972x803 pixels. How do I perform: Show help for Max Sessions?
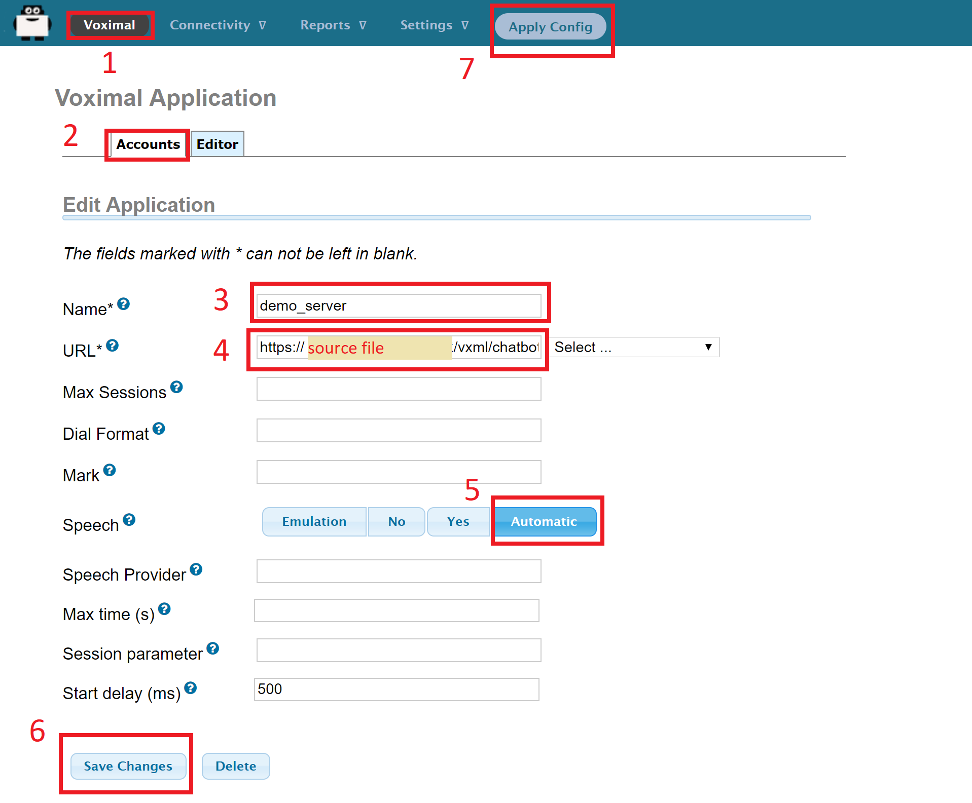click(x=176, y=387)
